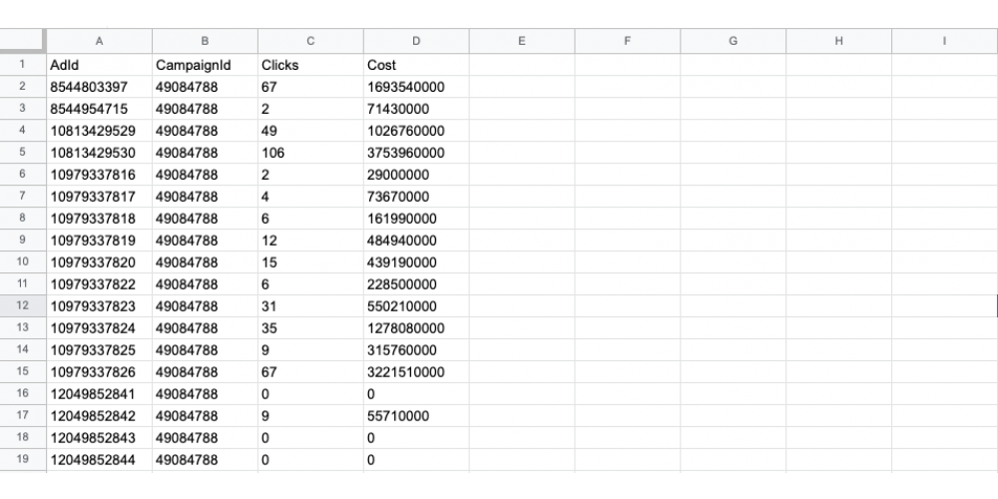This screenshot has height=499, width=998.
Task: Select cell containing 12049852844
Action: point(99,459)
